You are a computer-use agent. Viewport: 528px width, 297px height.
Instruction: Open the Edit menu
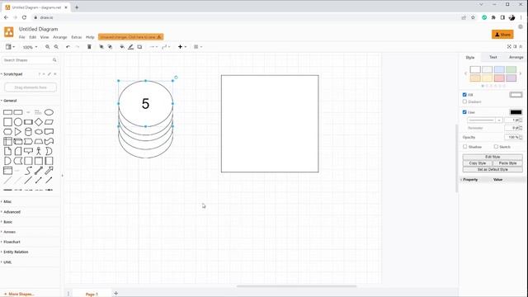coord(33,37)
